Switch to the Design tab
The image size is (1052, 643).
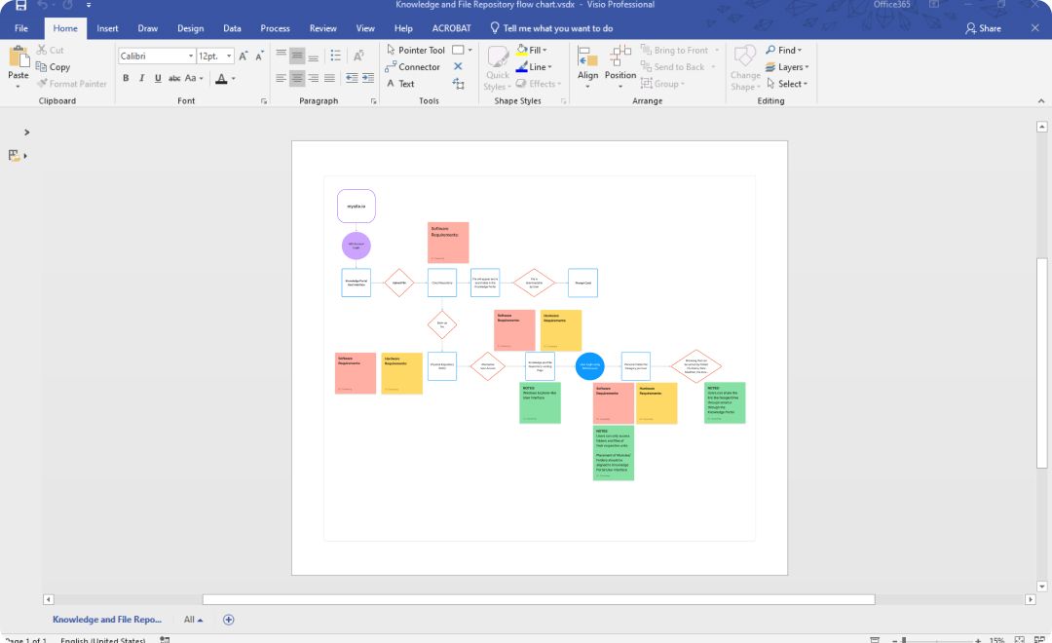pyautogui.click(x=190, y=28)
